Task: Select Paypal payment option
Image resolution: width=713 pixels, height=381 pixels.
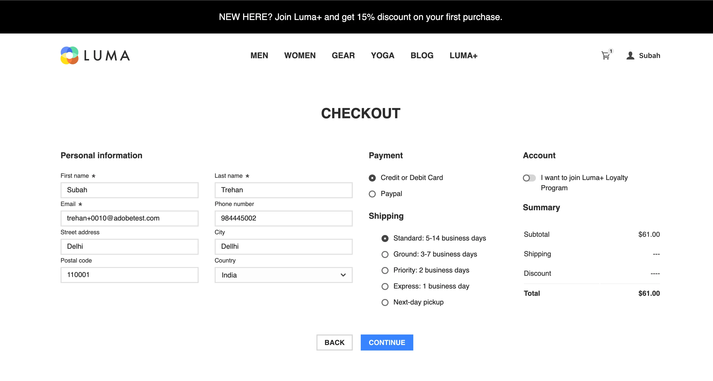Action: pyautogui.click(x=372, y=194)
